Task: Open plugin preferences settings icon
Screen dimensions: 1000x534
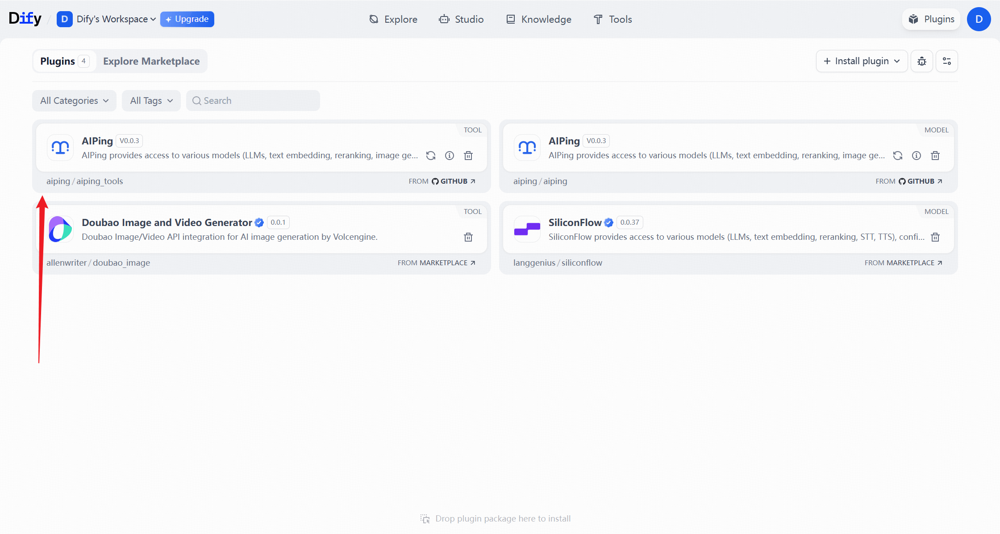Action: point(946,61)
